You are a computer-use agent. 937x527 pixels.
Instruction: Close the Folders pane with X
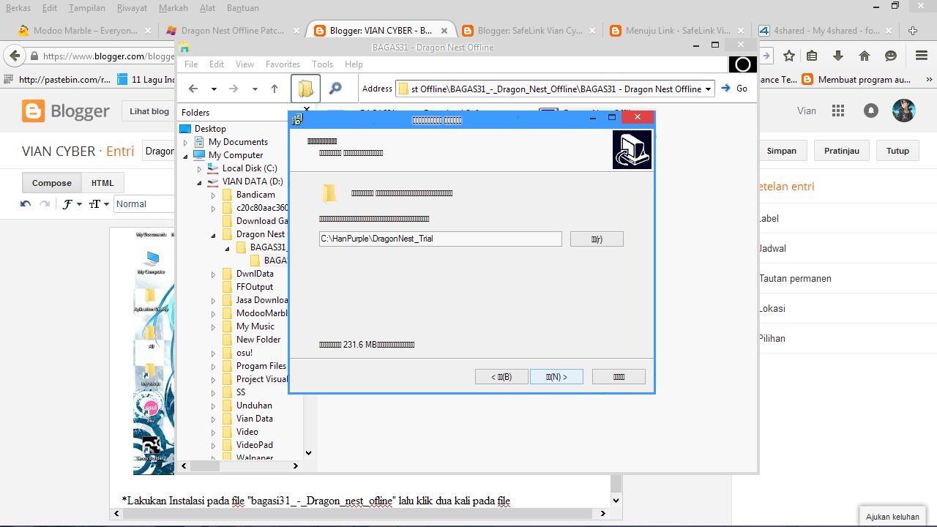coord(307,109)
